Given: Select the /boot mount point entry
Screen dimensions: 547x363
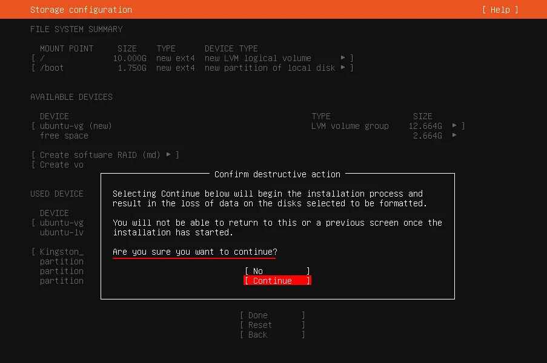Looking at the screenshot, I should point(51,68).
